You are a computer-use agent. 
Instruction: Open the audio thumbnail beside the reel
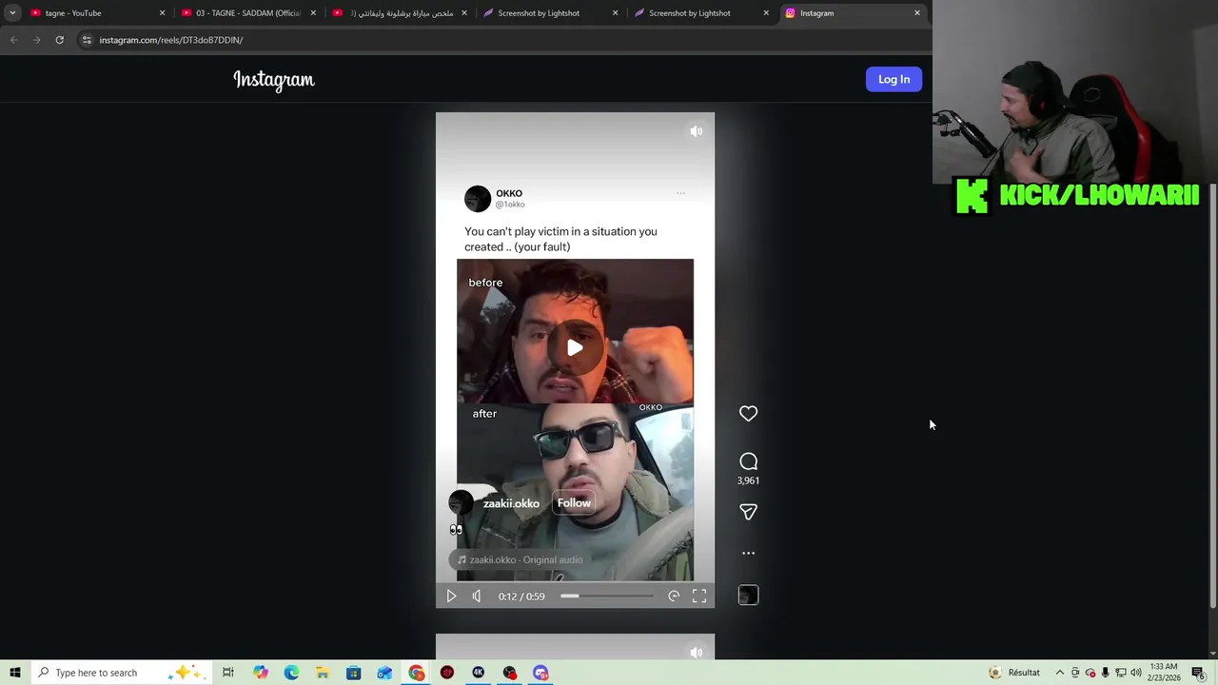pos(748,596)
